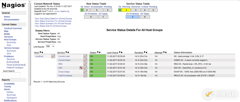Open Map in the Current Status menu
The height and width of the screenshot is (102, 240).
[x=6, y=31]
